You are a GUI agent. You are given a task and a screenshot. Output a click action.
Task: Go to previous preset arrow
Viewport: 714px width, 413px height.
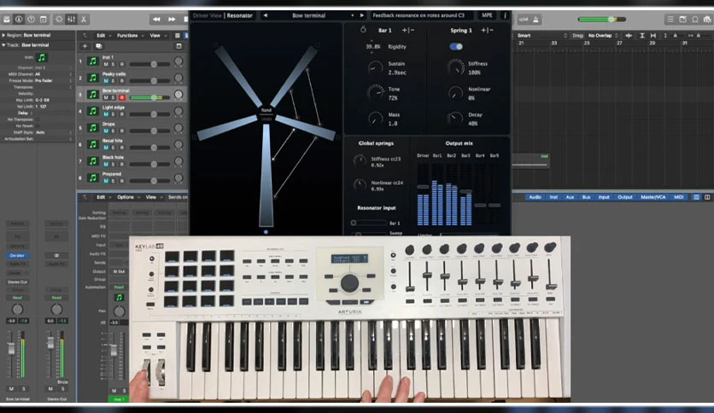point(266,15)
